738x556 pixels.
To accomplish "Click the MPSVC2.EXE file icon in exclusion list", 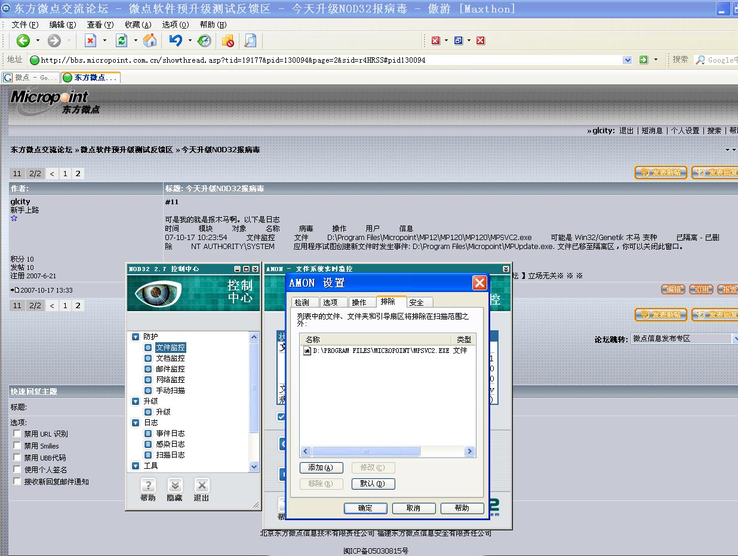I will click(x=307, y=351).
